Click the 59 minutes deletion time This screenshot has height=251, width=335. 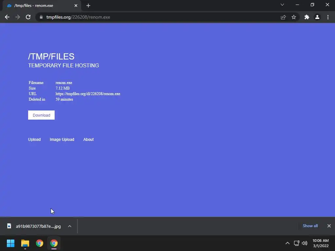pyautogui.click(x=64, y=99)
